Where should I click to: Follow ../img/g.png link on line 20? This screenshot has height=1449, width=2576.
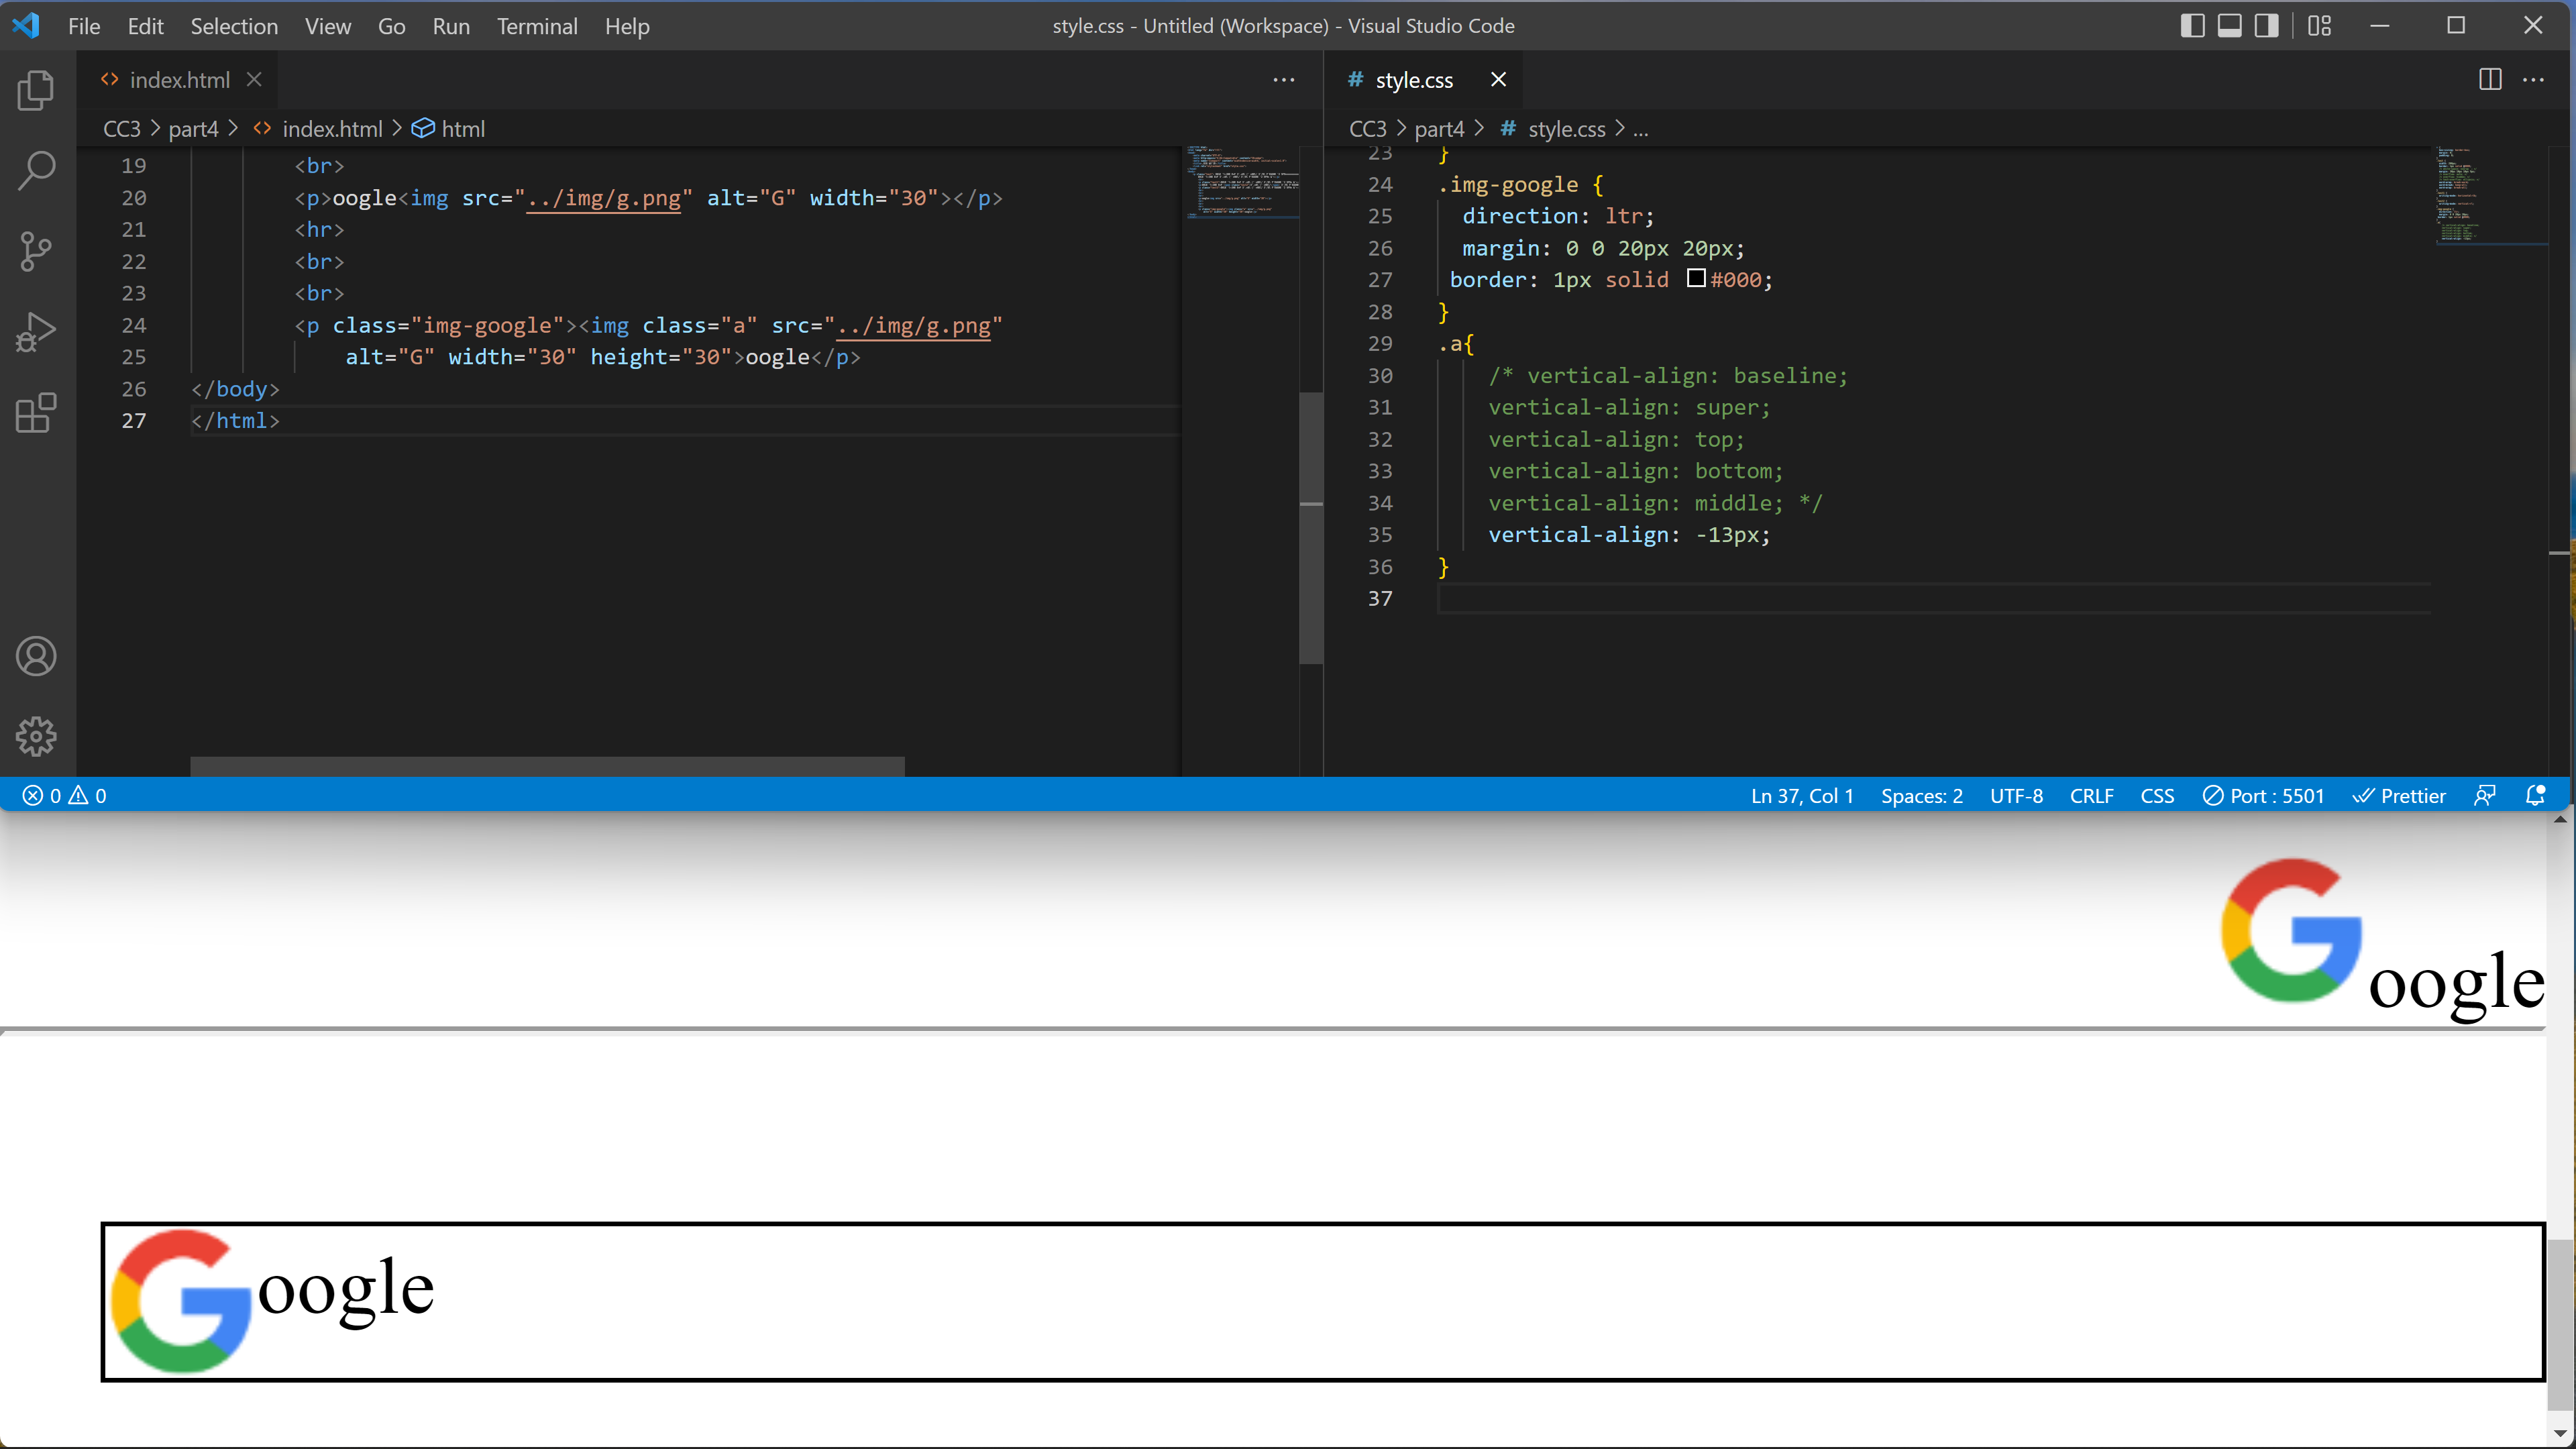click(603, 198)
